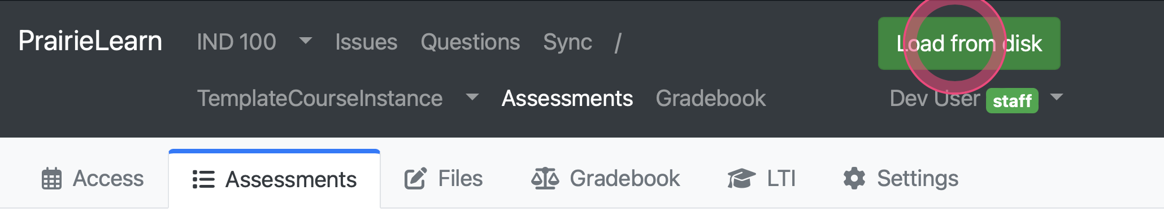
Task: Open the Issues page in navbar
Action: [366, 42]
